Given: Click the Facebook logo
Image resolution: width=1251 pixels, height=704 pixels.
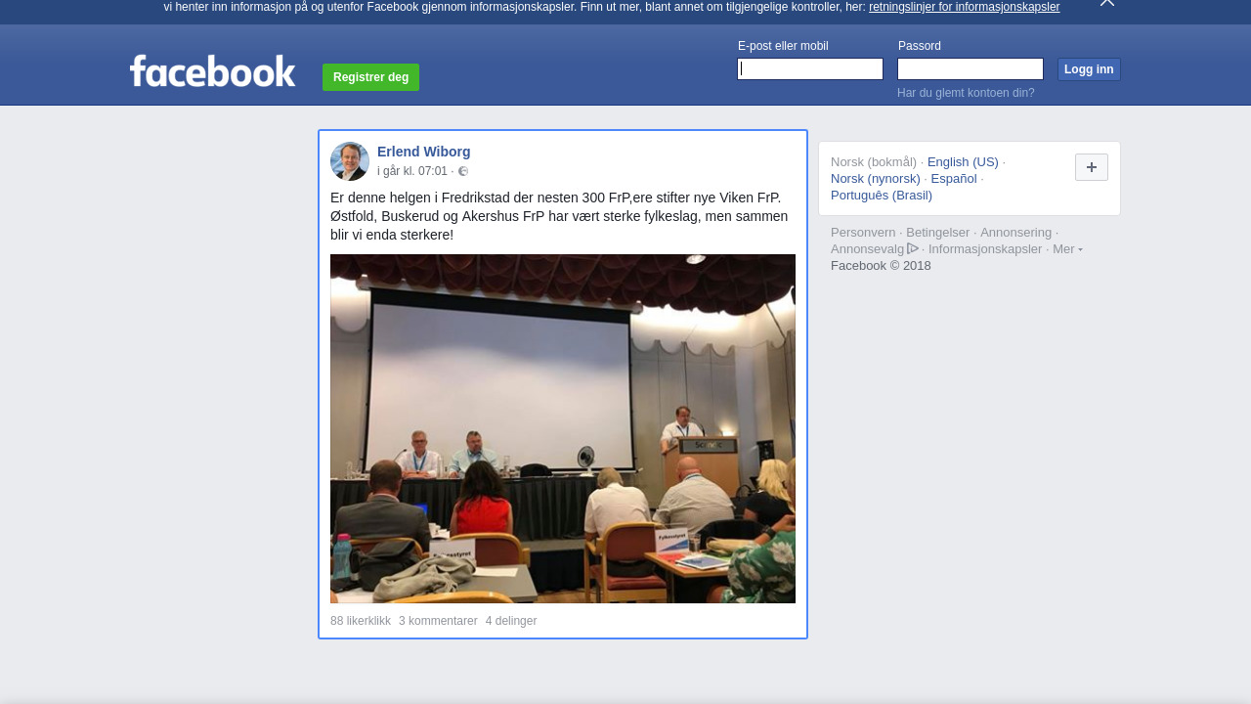Looking at the screenshot, I should tap(212, 71).
